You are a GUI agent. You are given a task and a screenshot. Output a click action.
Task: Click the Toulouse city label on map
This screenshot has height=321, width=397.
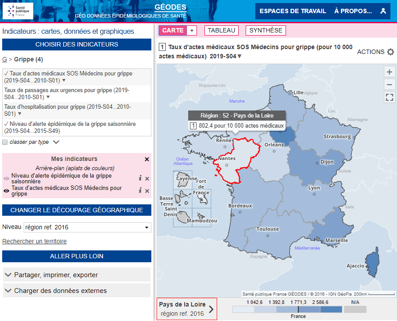pyautogui.click(x=268, y=229)
